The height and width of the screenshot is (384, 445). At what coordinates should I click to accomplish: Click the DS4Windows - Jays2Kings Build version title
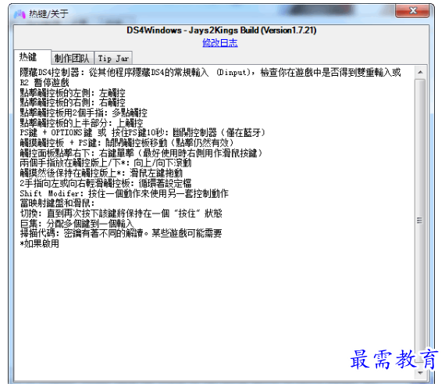222,31
